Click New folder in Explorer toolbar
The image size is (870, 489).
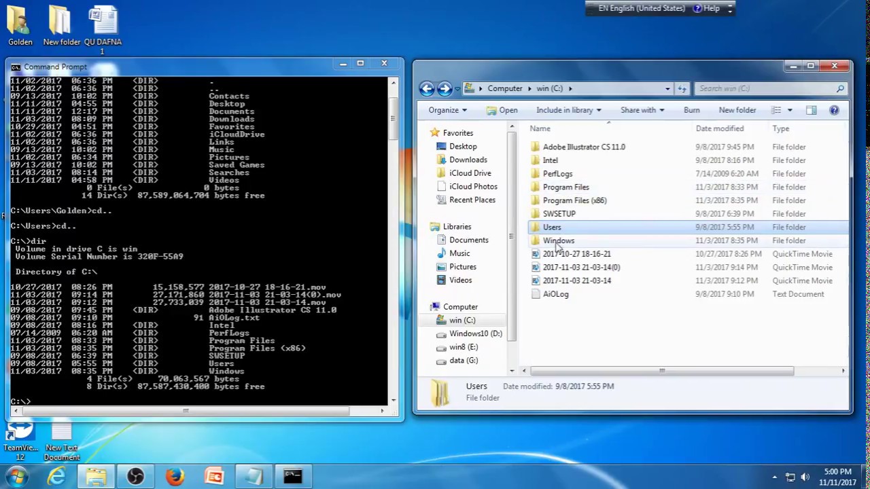[x=737, y=110]
